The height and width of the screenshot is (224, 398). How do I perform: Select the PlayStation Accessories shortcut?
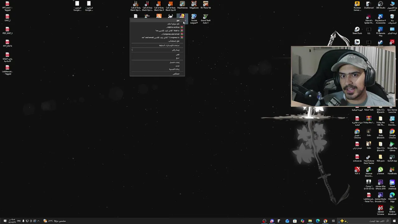click(x=381, y=19)
